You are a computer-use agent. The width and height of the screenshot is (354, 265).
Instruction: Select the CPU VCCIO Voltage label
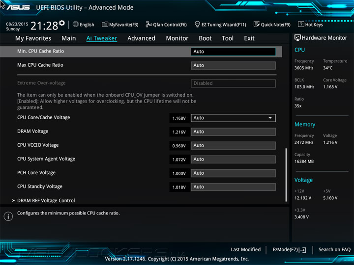point(38,145)
